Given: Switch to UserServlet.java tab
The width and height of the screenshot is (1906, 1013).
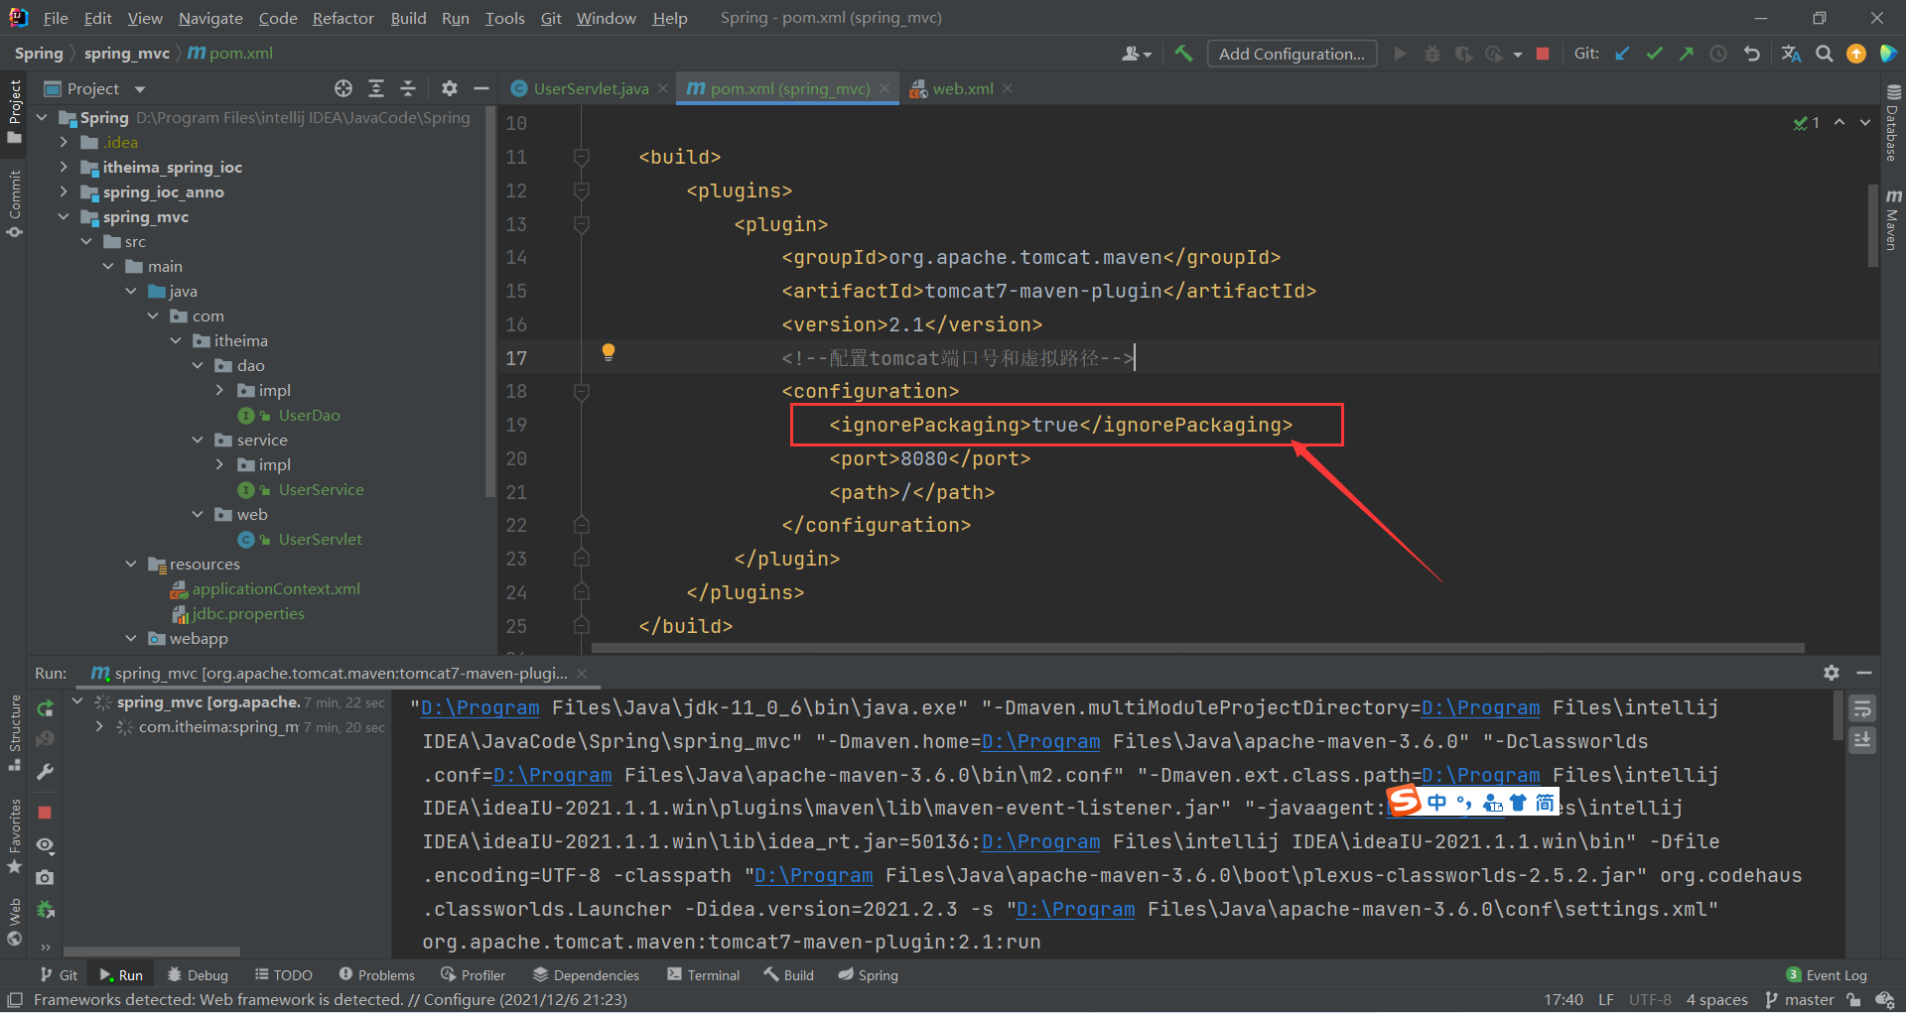Looking at the screenshot, I should click(x=591, y=88).
